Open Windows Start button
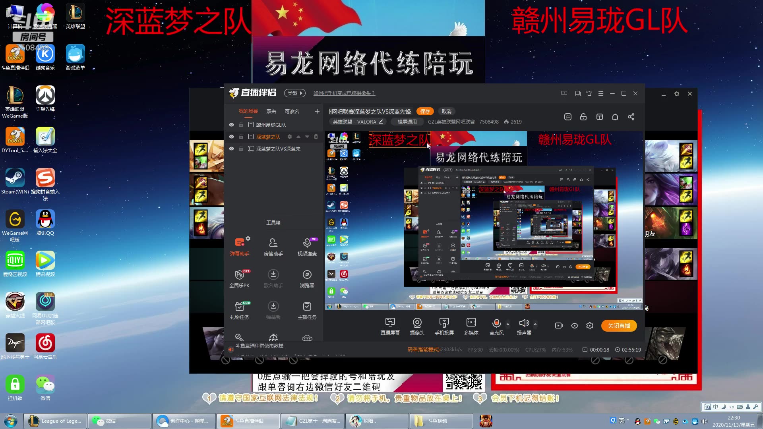The image size is (763, 429). pos(11,421)
